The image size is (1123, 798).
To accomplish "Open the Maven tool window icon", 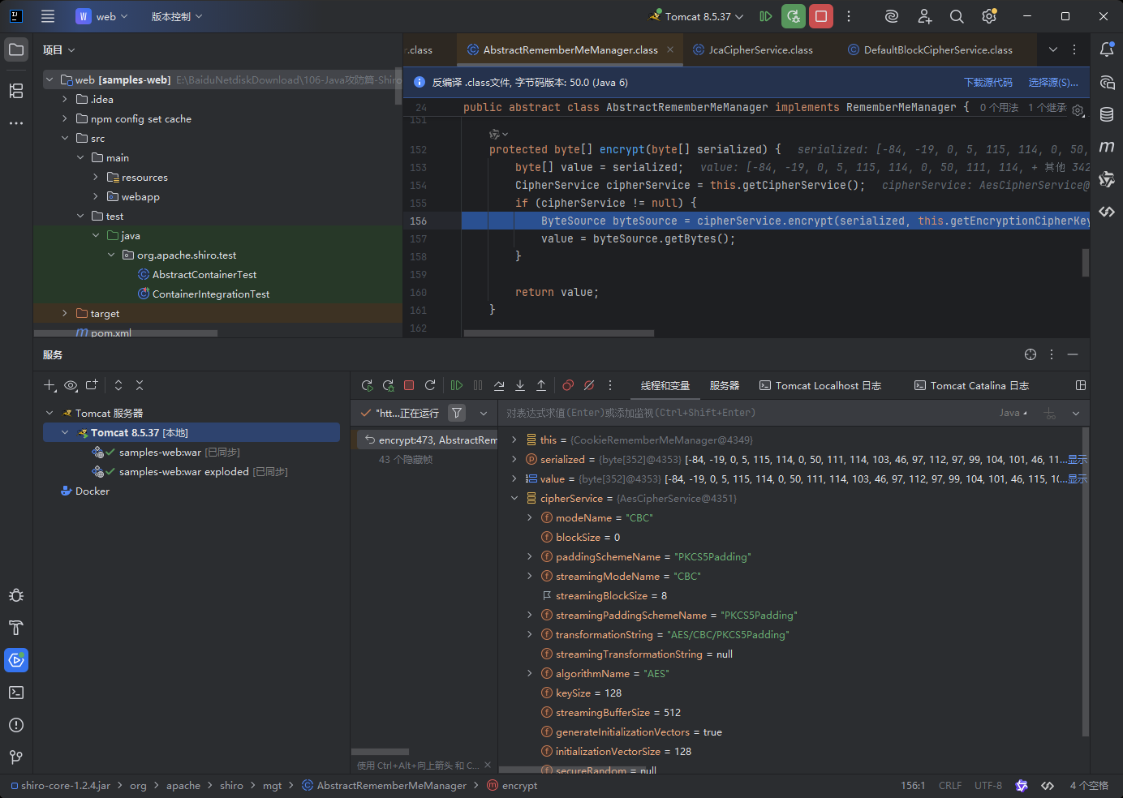I will [x=1107, y=147].
